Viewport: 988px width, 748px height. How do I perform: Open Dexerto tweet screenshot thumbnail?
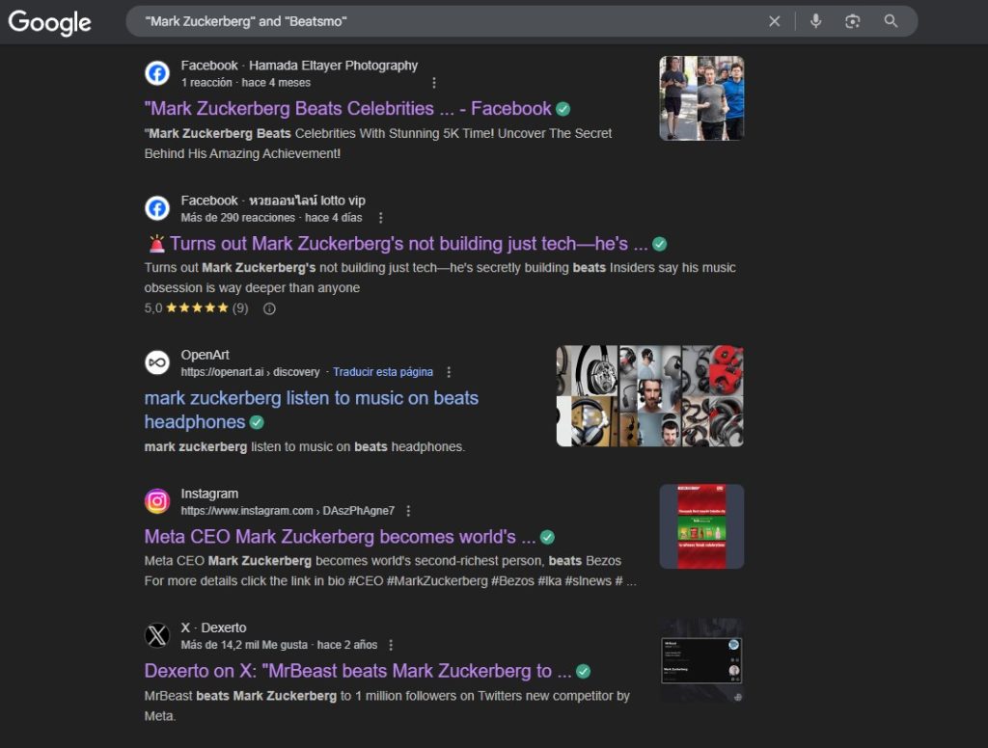coord(701,660)
